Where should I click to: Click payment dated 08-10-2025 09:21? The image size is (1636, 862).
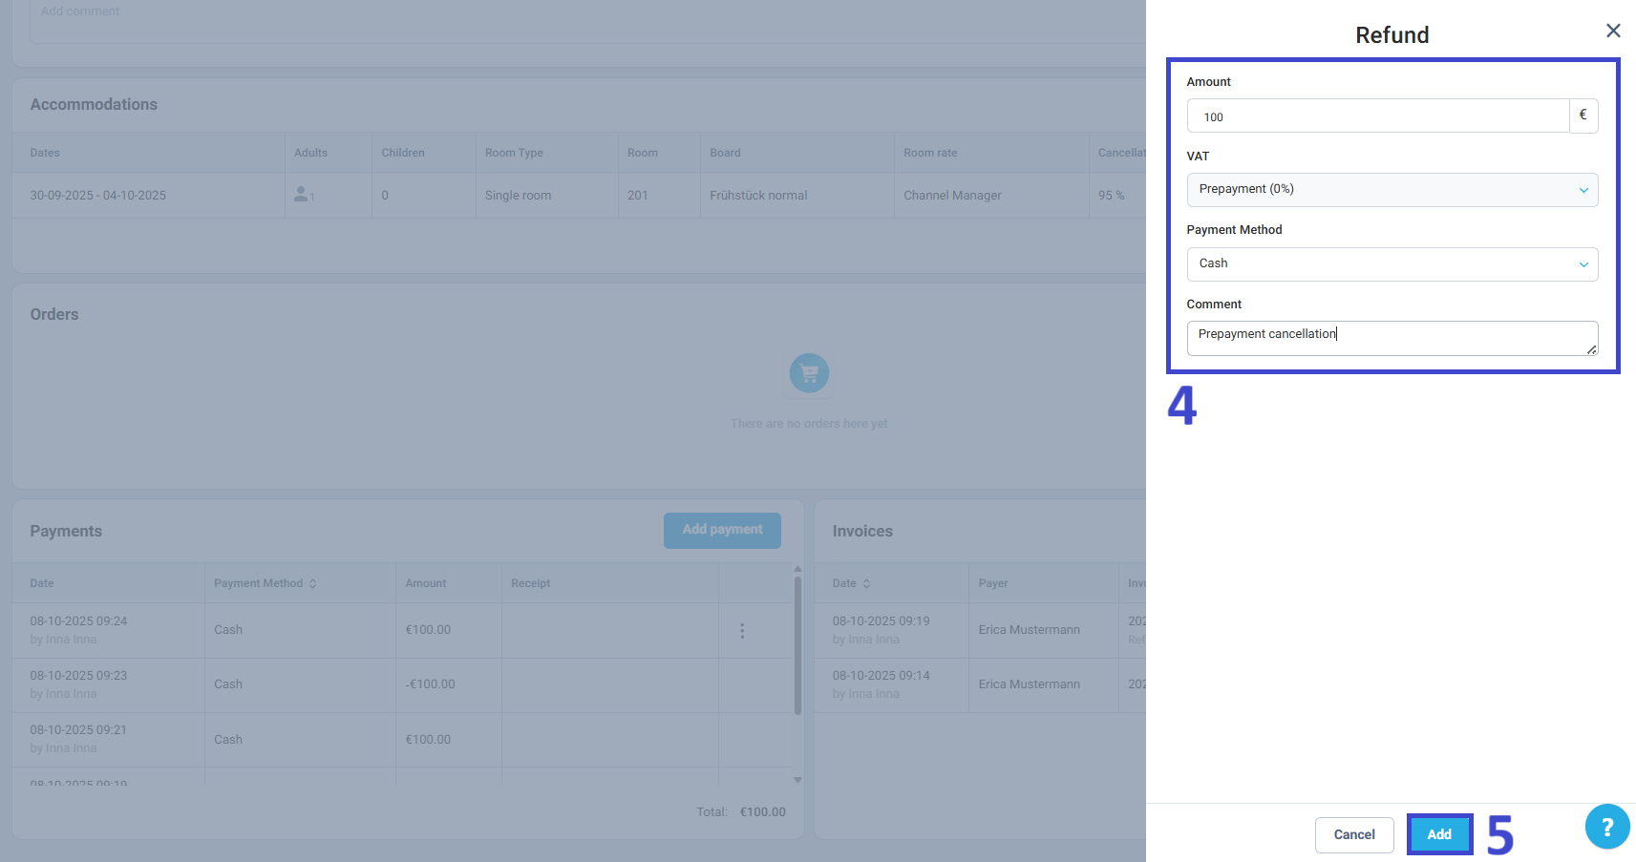(78, 730)
